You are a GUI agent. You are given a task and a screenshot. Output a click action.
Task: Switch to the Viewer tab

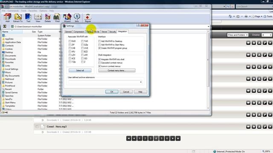click(104, 31)
